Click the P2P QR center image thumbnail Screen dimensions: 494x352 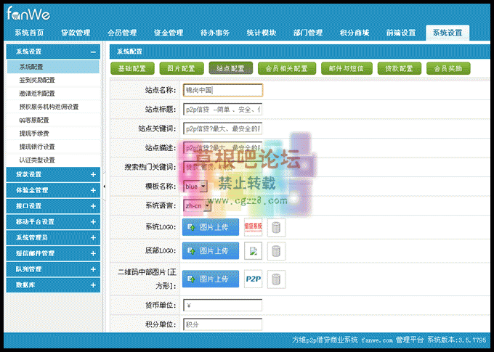pos(253,279)
